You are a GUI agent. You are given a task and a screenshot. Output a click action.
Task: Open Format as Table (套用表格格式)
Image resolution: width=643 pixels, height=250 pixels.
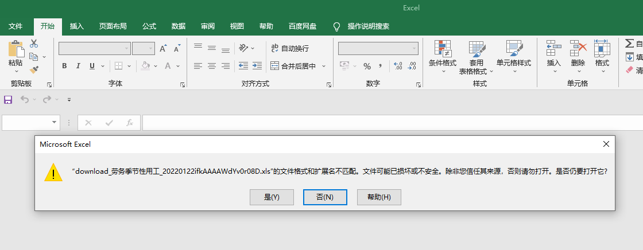tap(476, 57)
